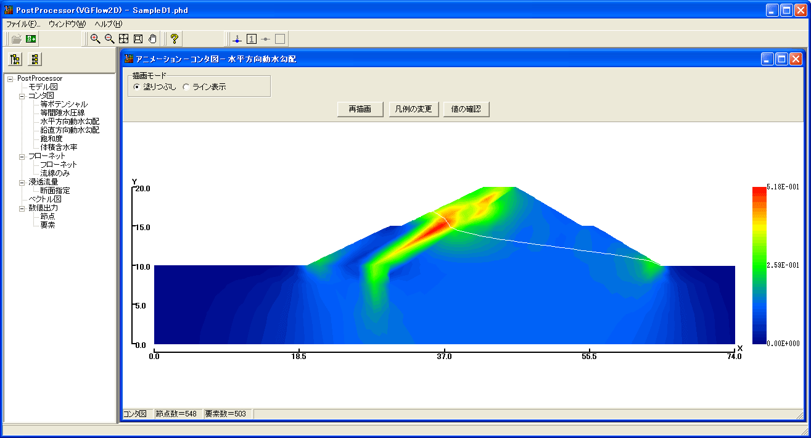Open the ヘルプ(H) menu
Screen dimensions: 811x438
point(109,24)
